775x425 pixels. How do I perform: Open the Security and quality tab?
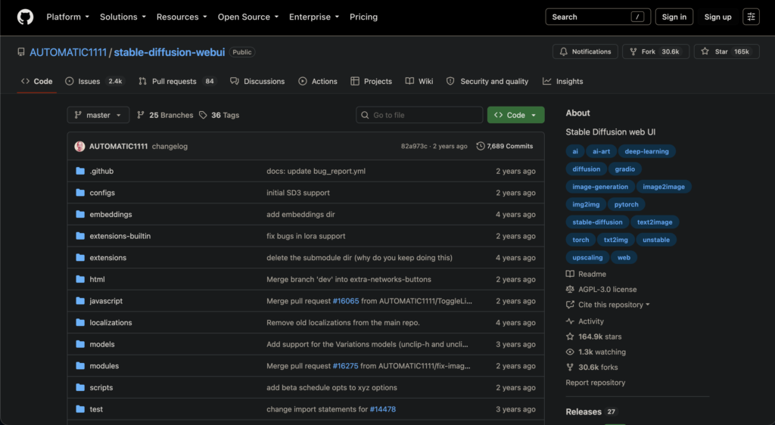pyautogui.click(x=487, y=82)
